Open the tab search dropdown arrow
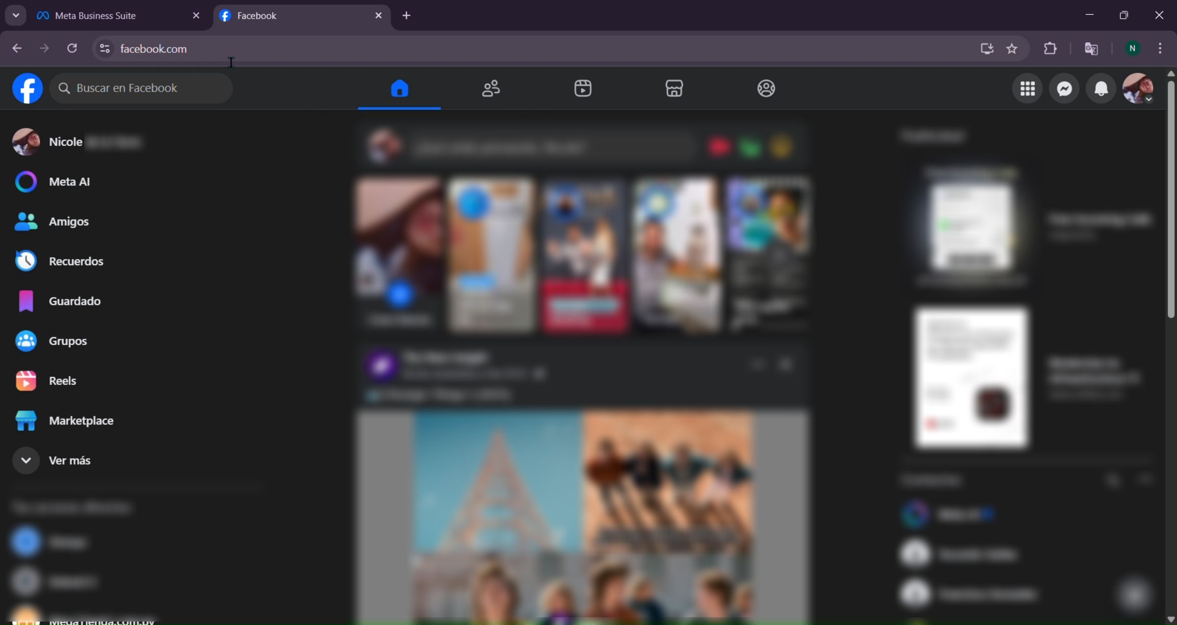Image resolution: width=1177 pixels, height=625 pixels. (16, 15)
